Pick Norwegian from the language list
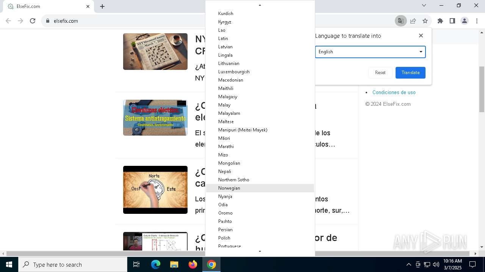 [260, 188]
